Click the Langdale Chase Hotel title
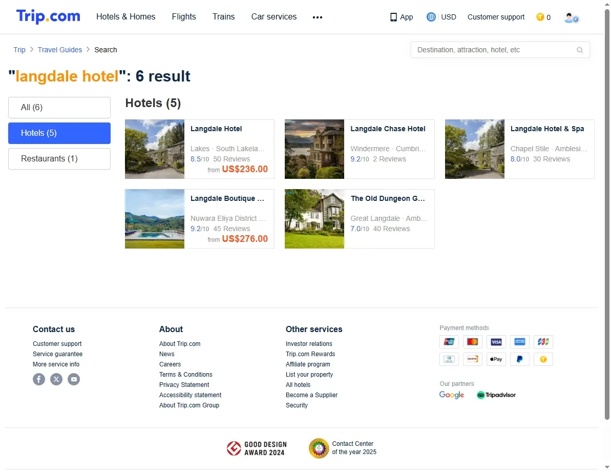Image resolution: width=611 pixels, height=472 pixels. click(388, 129)
